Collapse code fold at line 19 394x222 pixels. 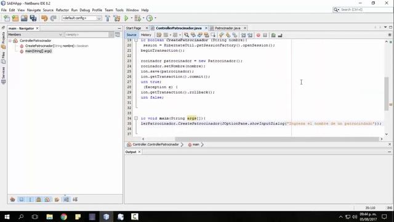point(136,40)
